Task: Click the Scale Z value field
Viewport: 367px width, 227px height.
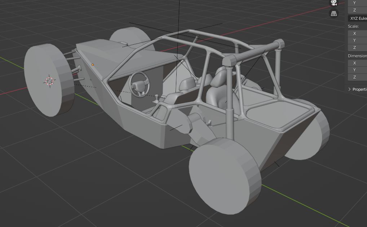Action: click(357, 48)
